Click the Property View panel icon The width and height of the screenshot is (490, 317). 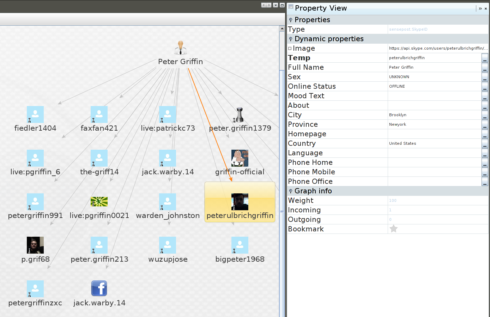290,7
